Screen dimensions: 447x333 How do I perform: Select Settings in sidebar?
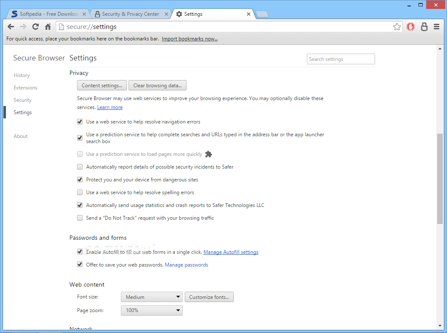(x=23, y=112)
